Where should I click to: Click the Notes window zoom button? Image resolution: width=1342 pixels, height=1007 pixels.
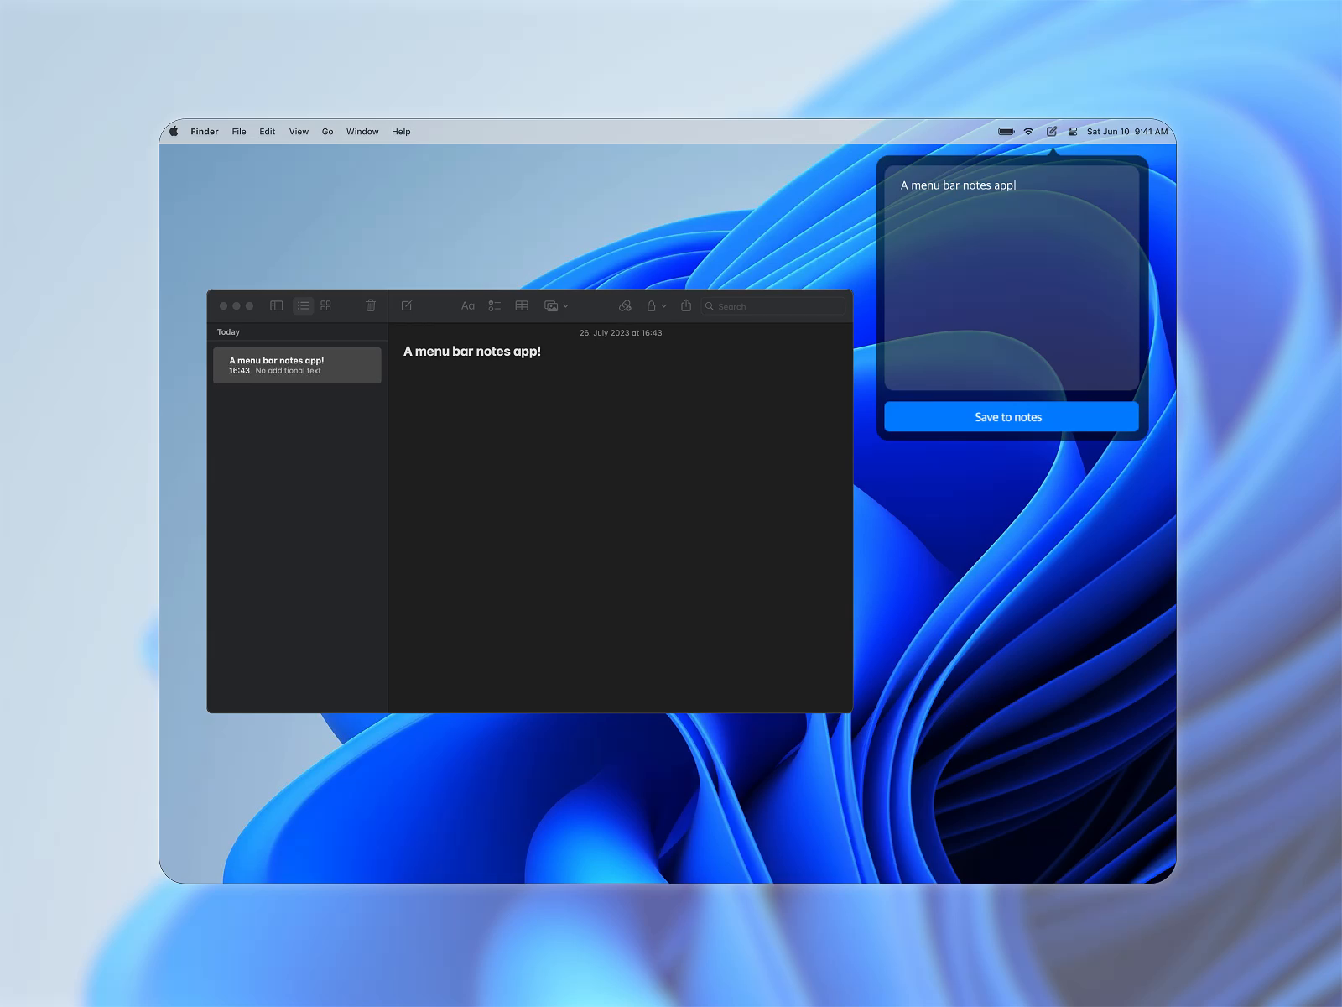(249, 306)
